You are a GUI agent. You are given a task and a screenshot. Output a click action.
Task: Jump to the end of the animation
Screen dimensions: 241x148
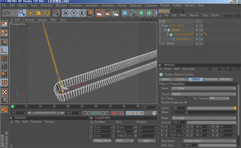(107, 113)
